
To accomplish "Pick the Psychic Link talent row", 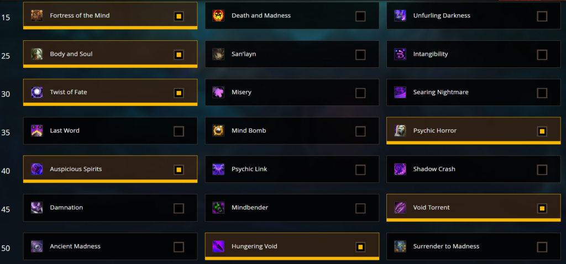I will (x=292, y=169).
